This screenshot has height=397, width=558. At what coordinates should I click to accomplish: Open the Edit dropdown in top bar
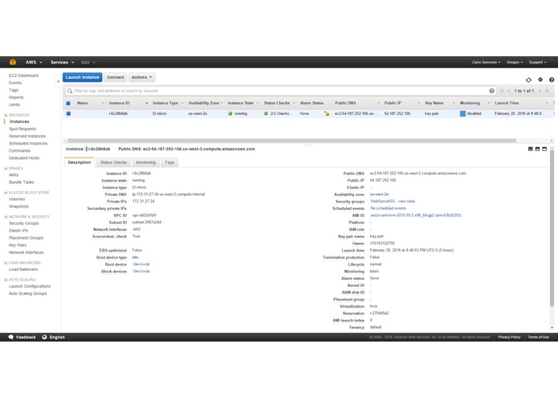click(x=88, y=63)
